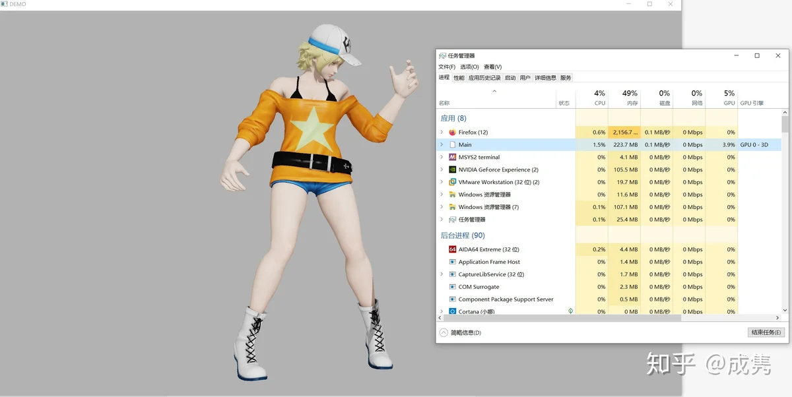Click the green leaf icon on Cortana row
The image size is (792, 397).
(x=570, y=311)
